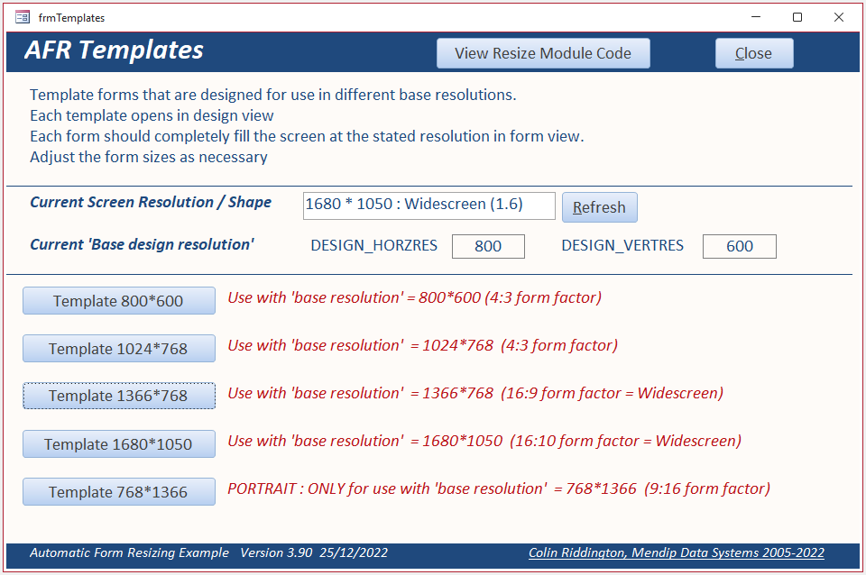This screenshot has height=575, width=866.
Task: Select the current screen resolution text box
Action: [428, 205]
